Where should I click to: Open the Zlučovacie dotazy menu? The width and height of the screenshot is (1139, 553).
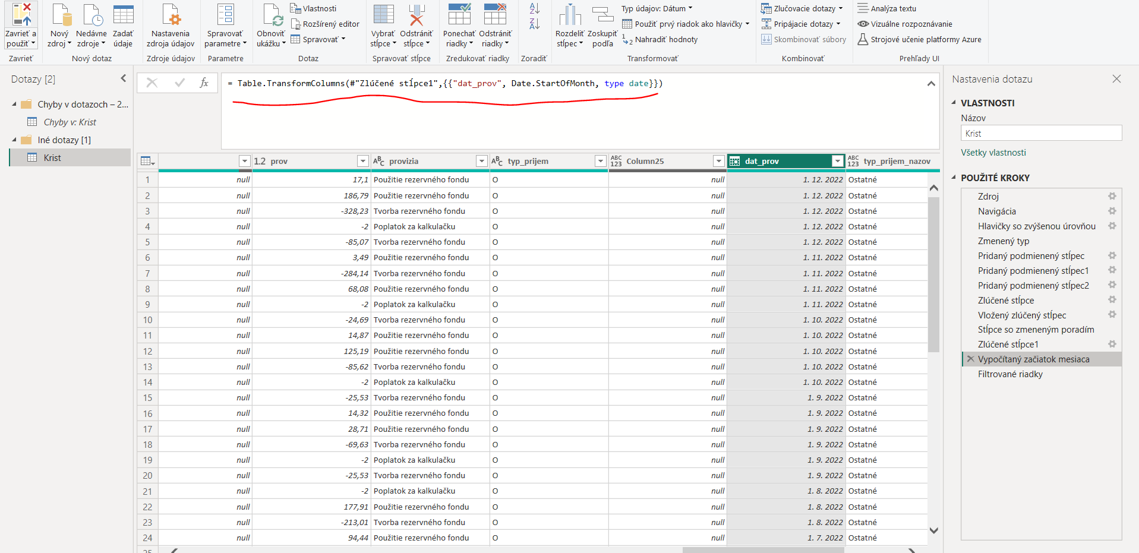(802, 8)
